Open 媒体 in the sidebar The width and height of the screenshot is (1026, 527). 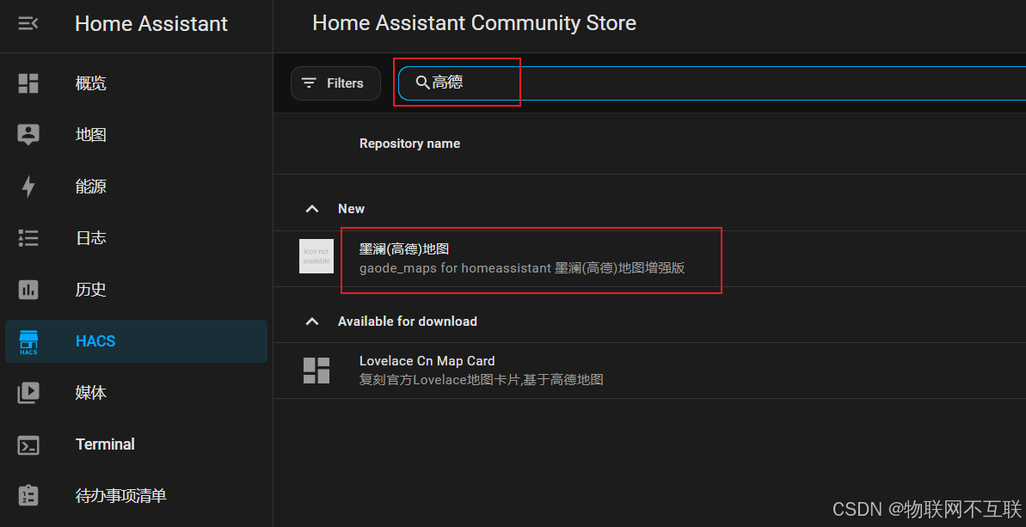pyautogui.click(x=136, y=392)
